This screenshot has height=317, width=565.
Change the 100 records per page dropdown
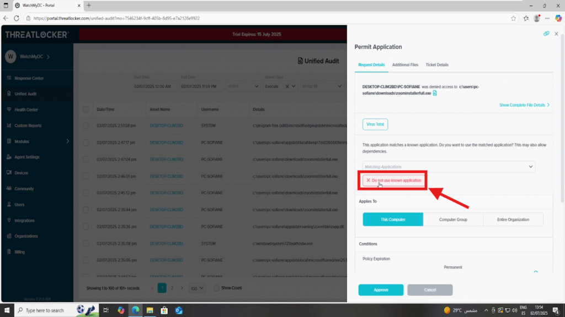(x=197, y=288)
